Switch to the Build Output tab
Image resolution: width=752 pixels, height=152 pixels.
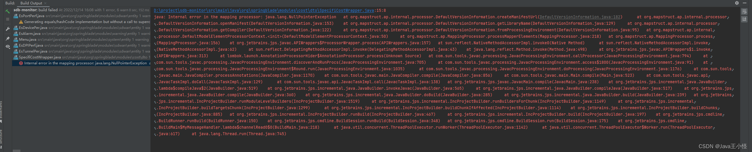(x=31, y=3)
